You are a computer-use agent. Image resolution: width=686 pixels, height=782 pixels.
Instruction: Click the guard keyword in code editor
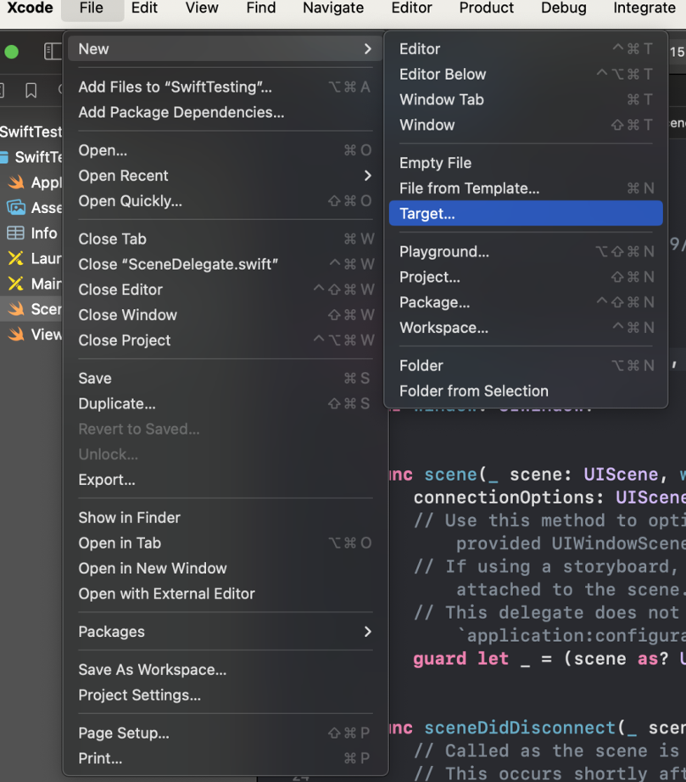tap(440, 659)
